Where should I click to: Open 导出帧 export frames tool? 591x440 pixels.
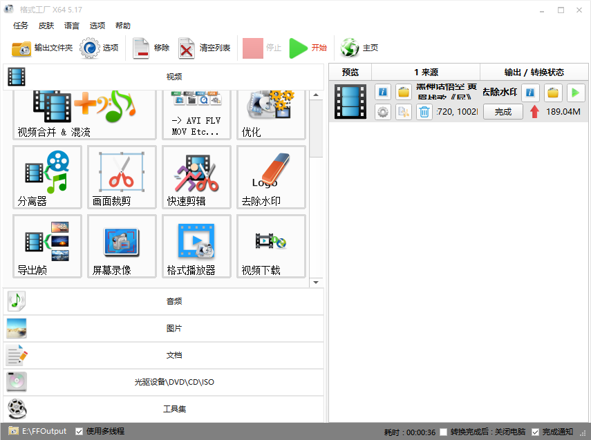47,245
